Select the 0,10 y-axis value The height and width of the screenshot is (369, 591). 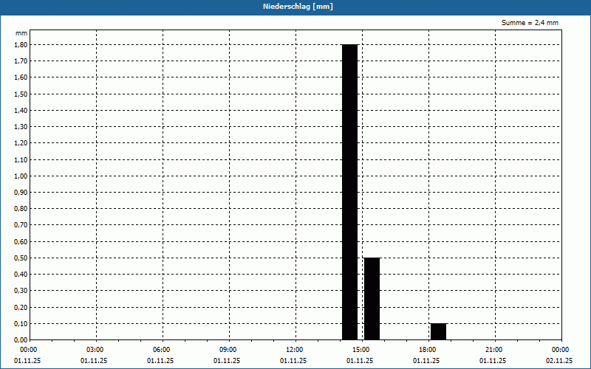21,323
